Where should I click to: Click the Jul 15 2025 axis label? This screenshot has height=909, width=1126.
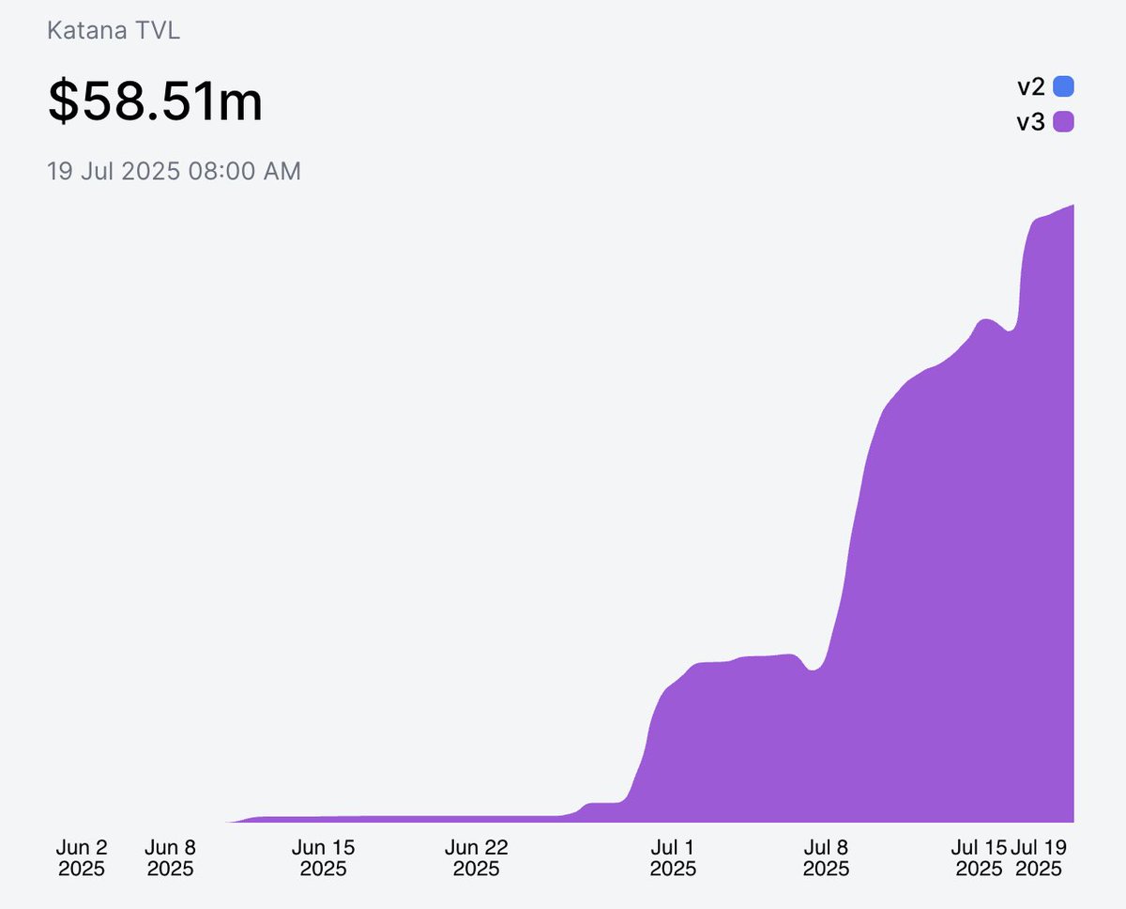pos(979,857)
